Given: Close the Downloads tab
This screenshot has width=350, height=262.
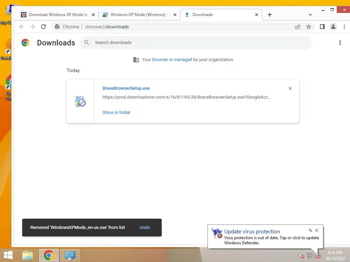Looking at the screenshot, I should click(257, 15).
